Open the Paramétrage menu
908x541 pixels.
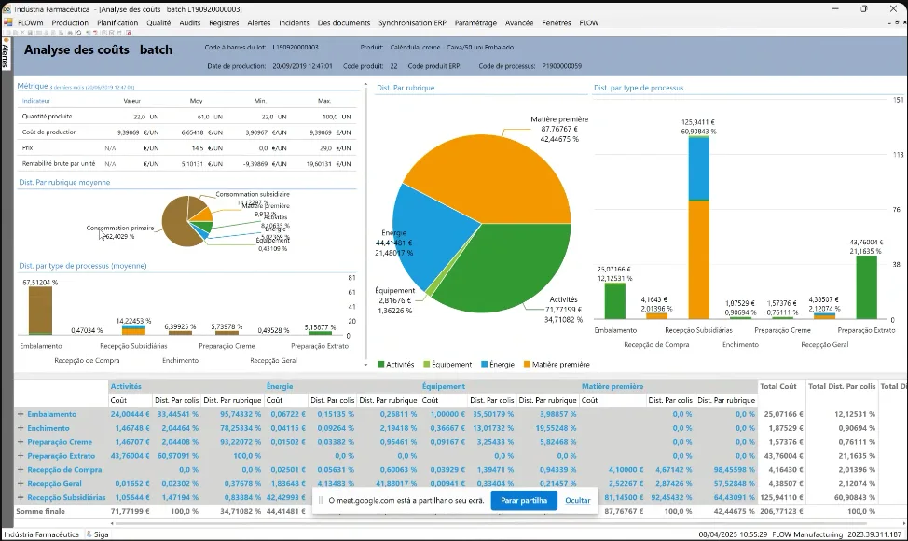point(475,22)
